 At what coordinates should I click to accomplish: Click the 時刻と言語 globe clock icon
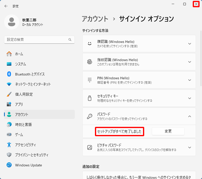(9, 124)
